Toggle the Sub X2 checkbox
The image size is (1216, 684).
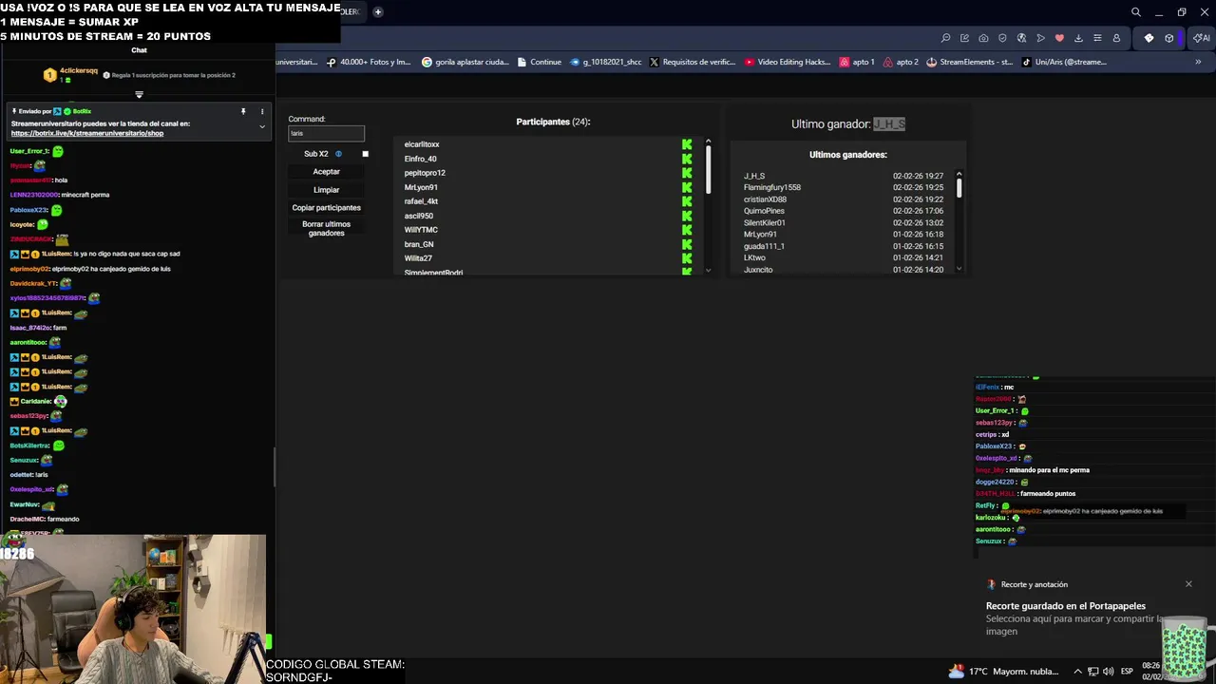point(365,154)
